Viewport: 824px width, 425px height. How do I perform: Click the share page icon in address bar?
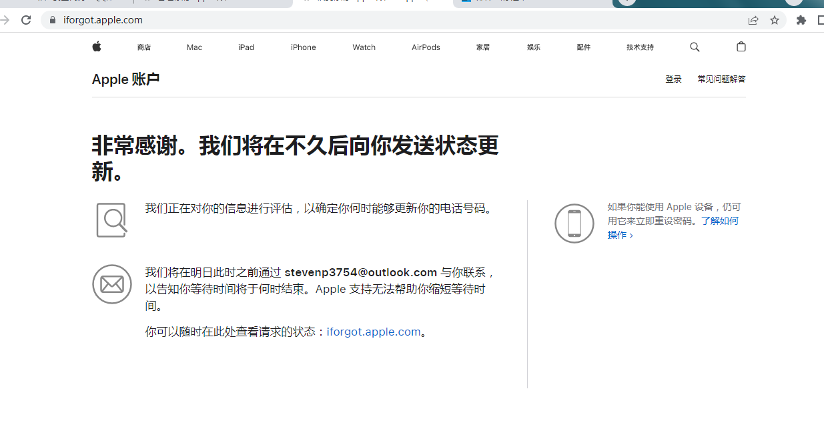point(753,20)
